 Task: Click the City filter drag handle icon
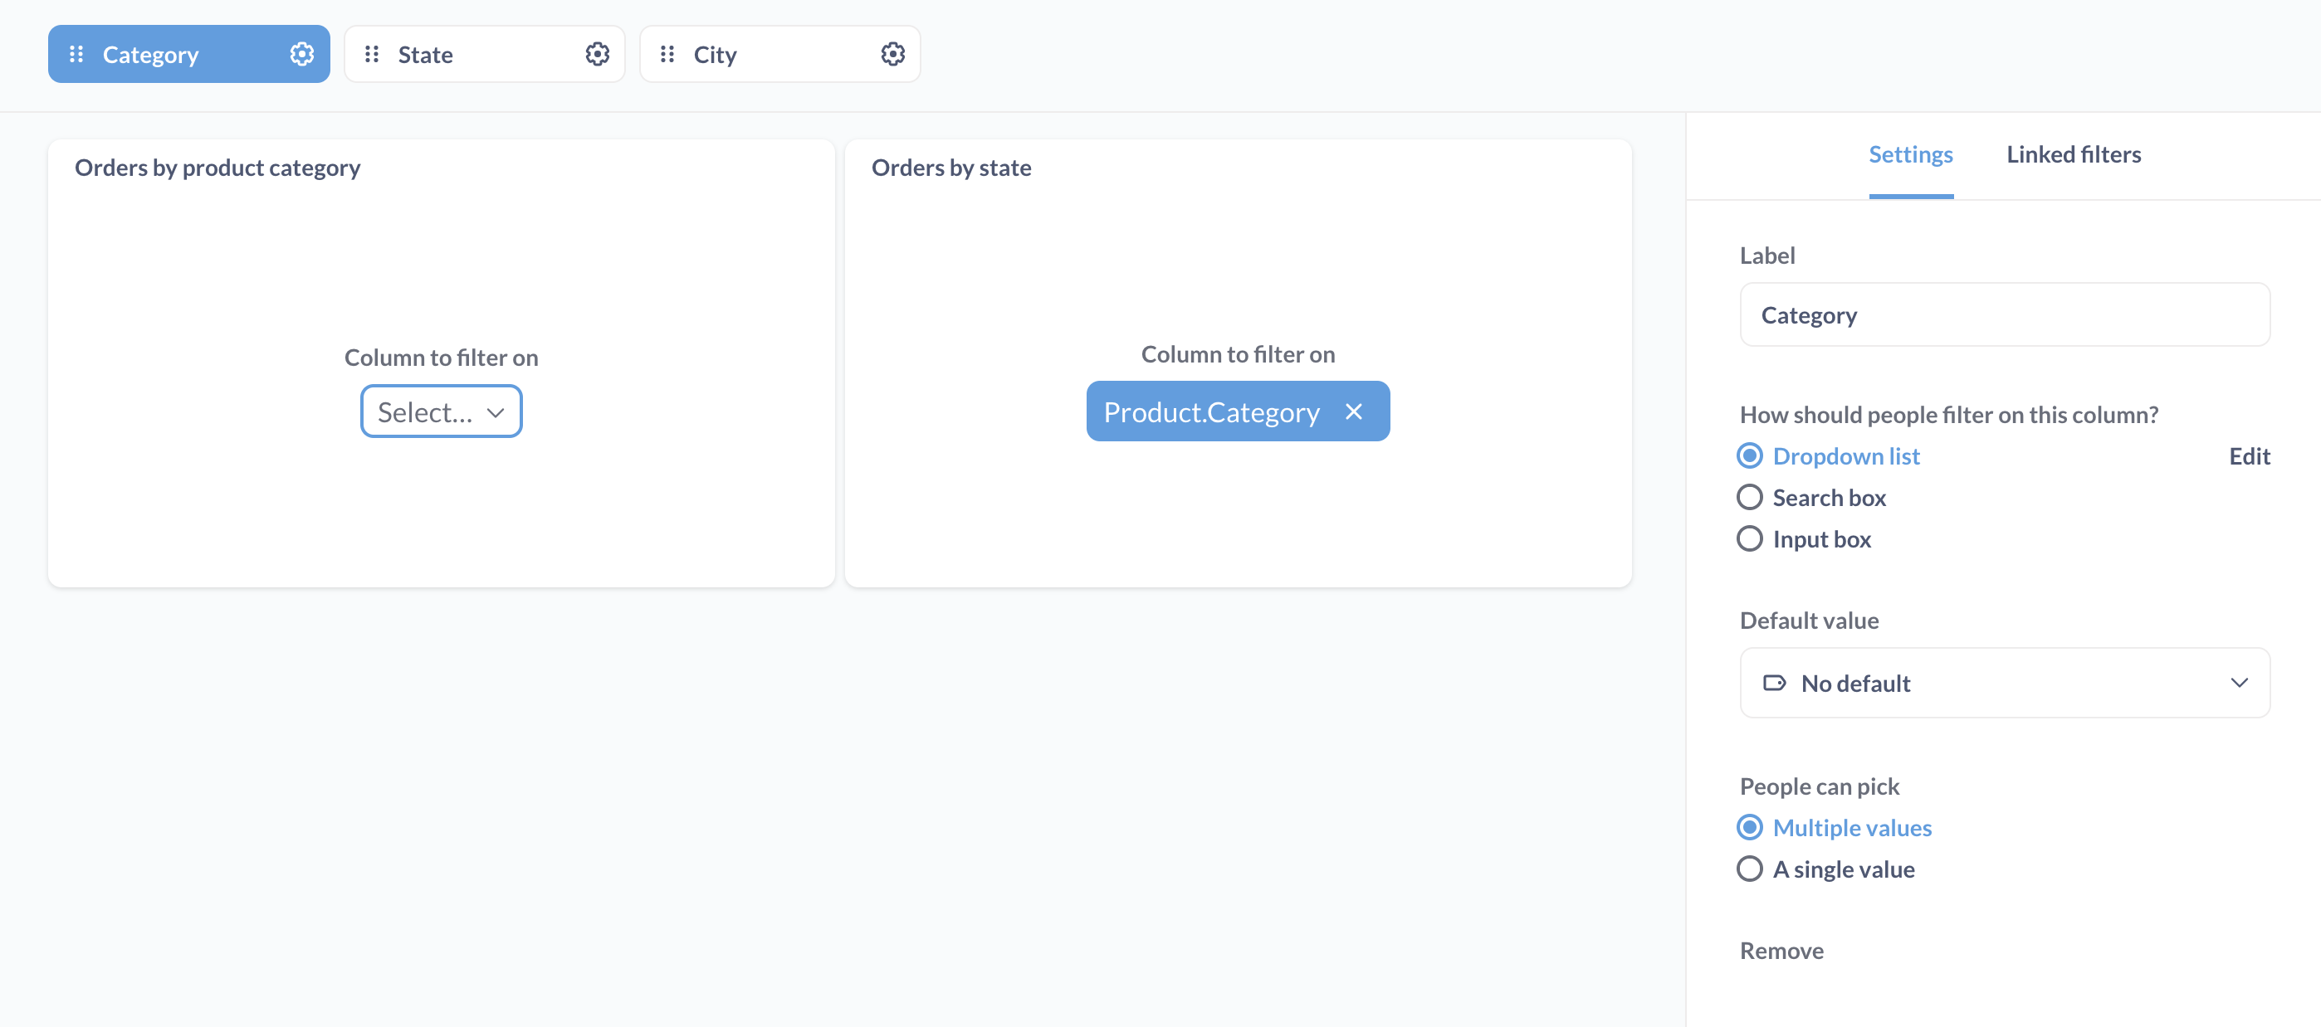click(666, 53)
